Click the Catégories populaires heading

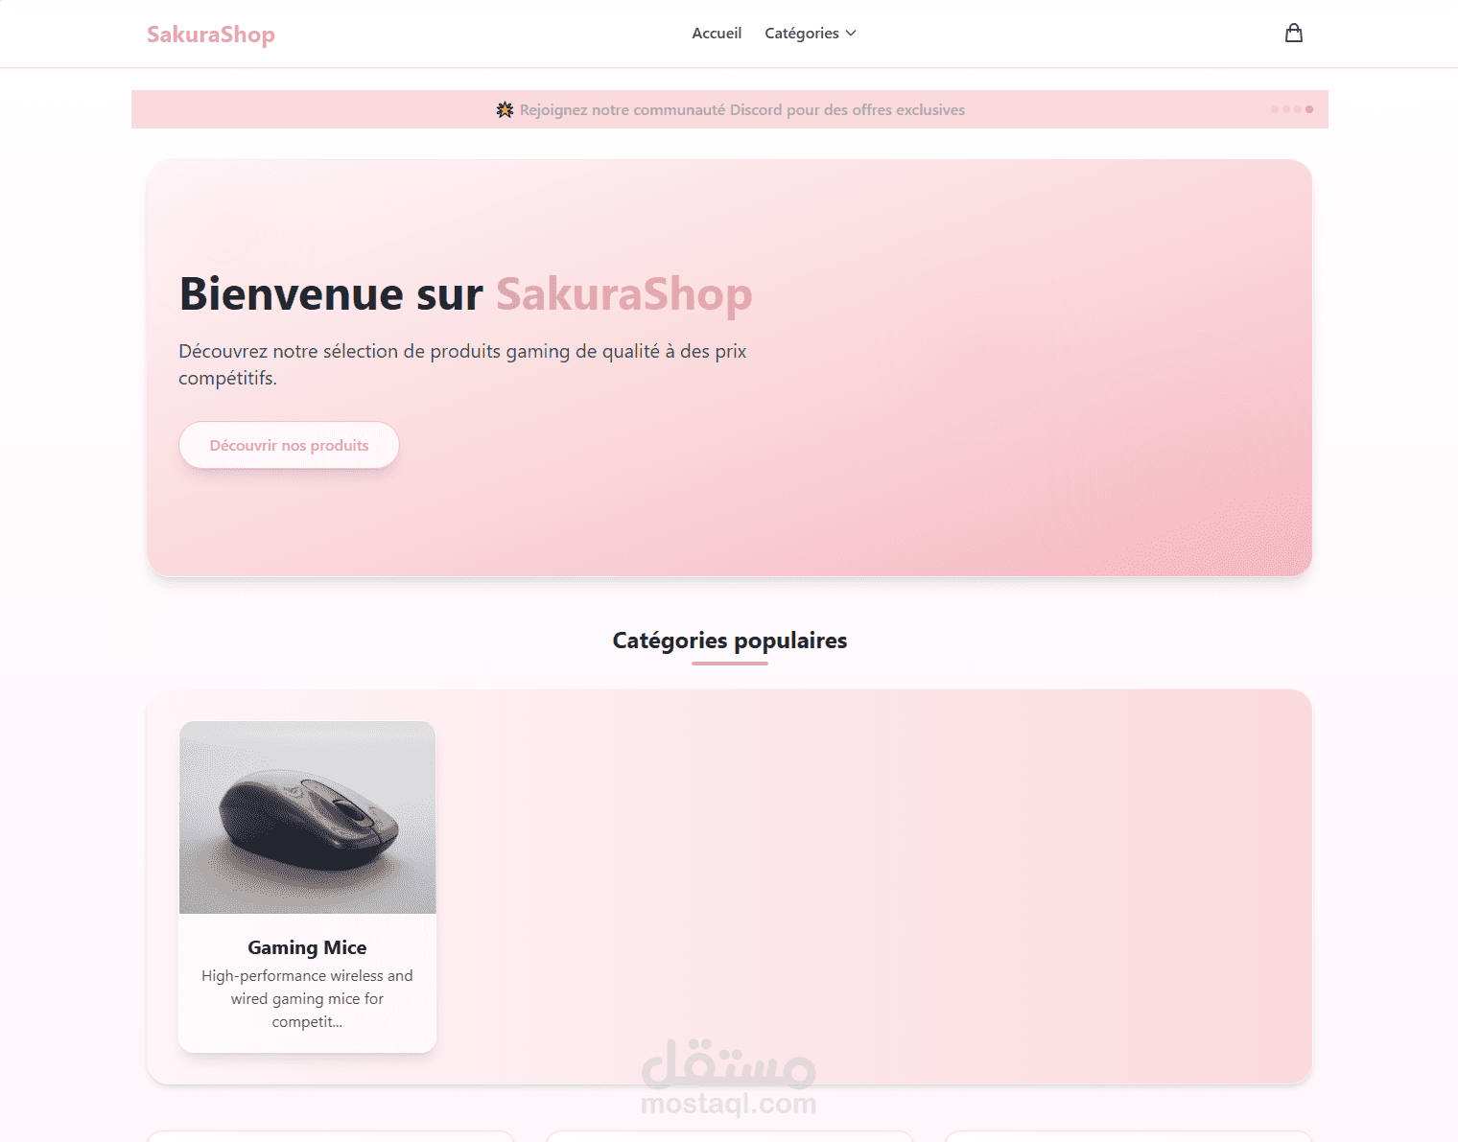click(x=730, y=641)
